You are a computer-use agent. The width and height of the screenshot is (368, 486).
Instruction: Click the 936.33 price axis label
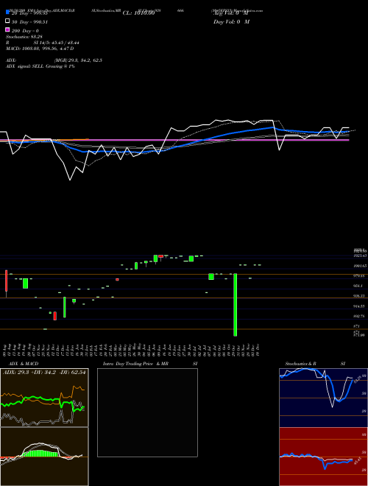pos(360,296)
